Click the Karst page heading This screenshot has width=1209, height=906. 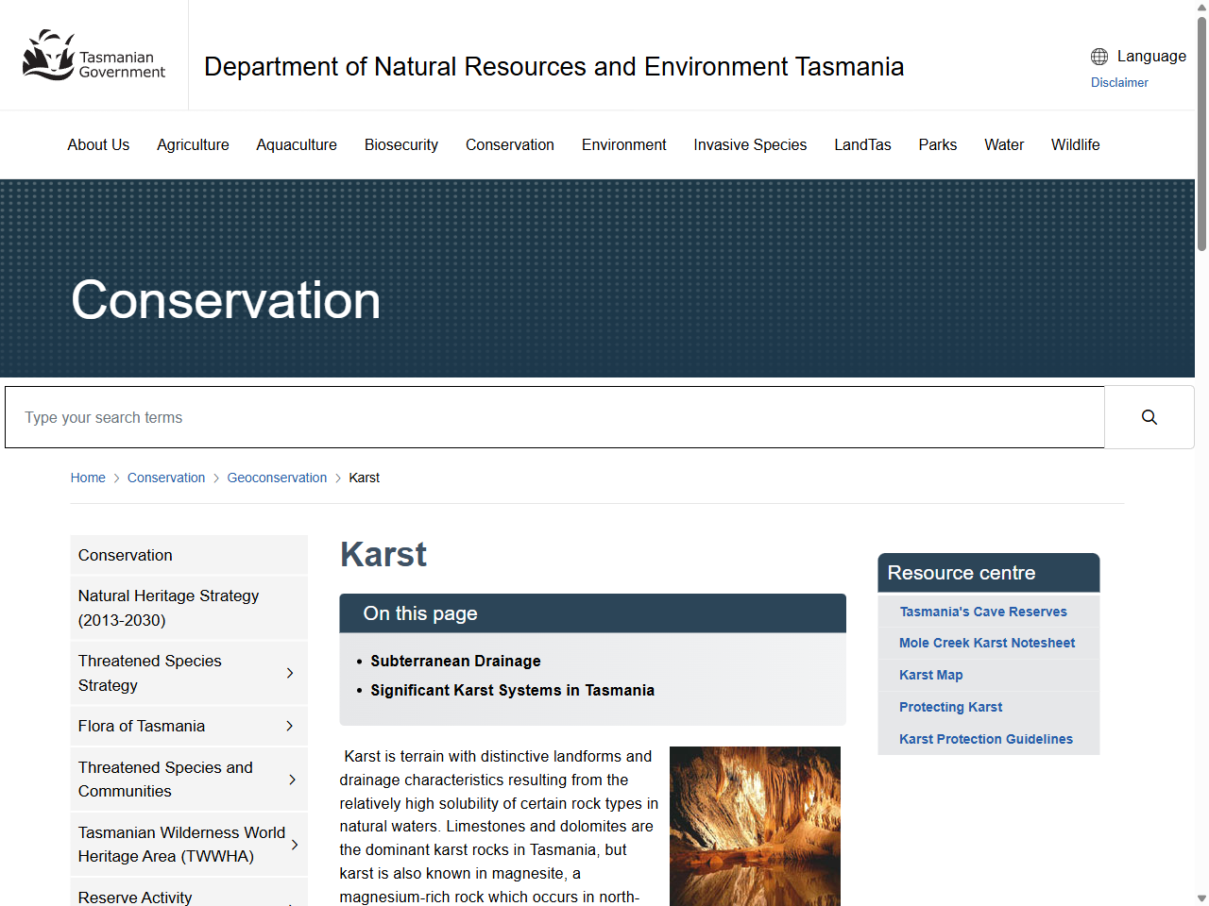click(383, 554)
